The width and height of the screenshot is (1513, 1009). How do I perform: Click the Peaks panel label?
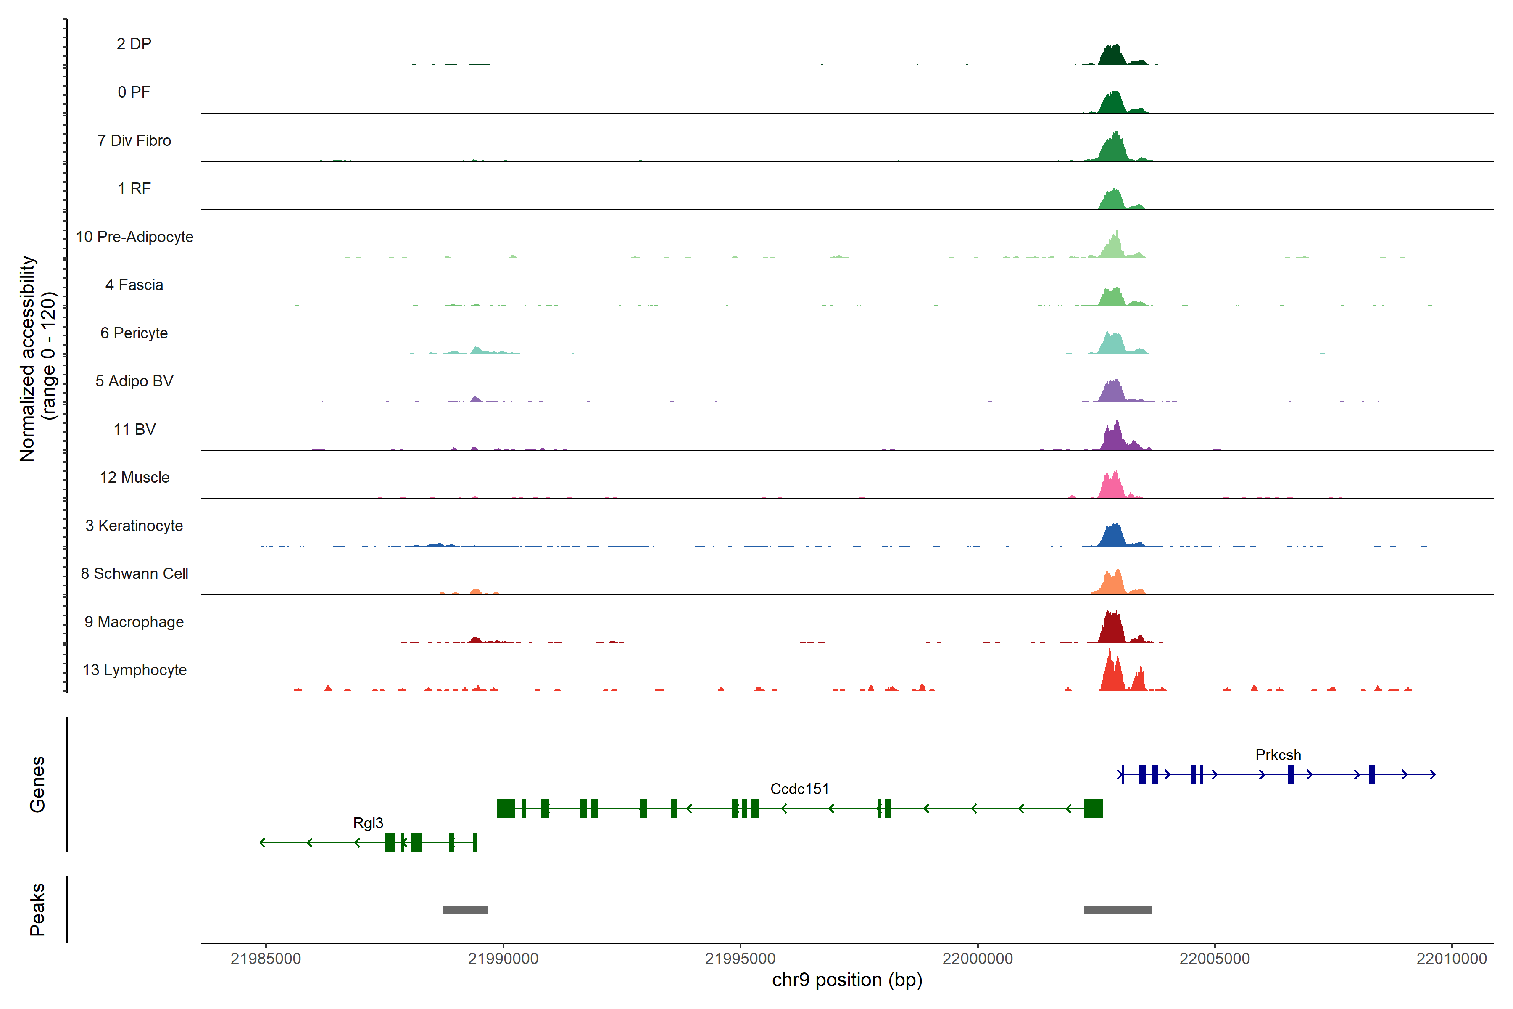click(x=37, y=909)
